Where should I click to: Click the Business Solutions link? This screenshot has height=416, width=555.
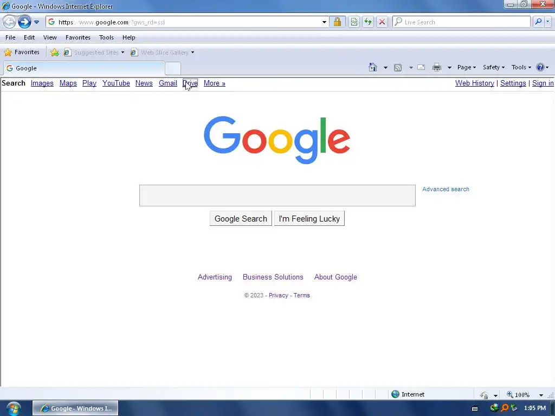tap(273, 277)
